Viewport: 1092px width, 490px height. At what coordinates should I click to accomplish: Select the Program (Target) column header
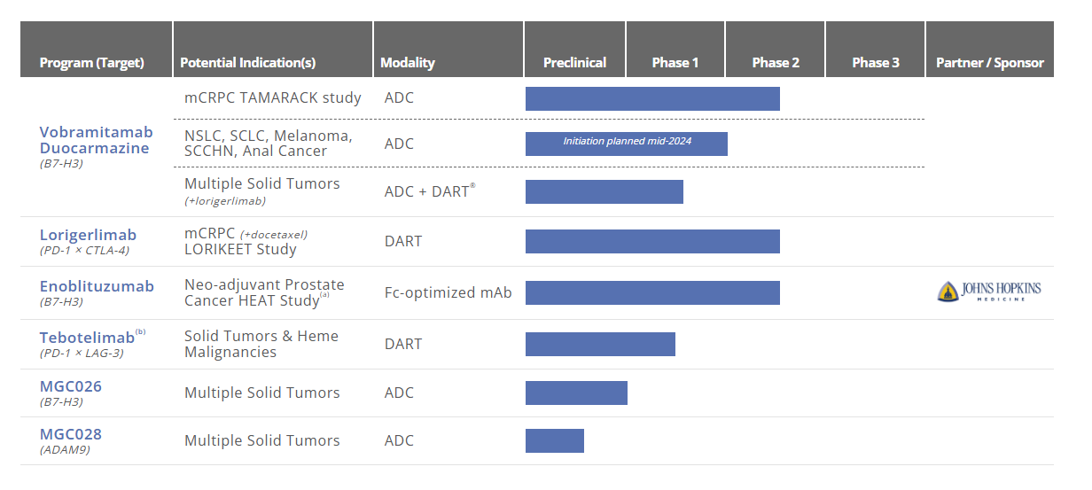[92, 63]
